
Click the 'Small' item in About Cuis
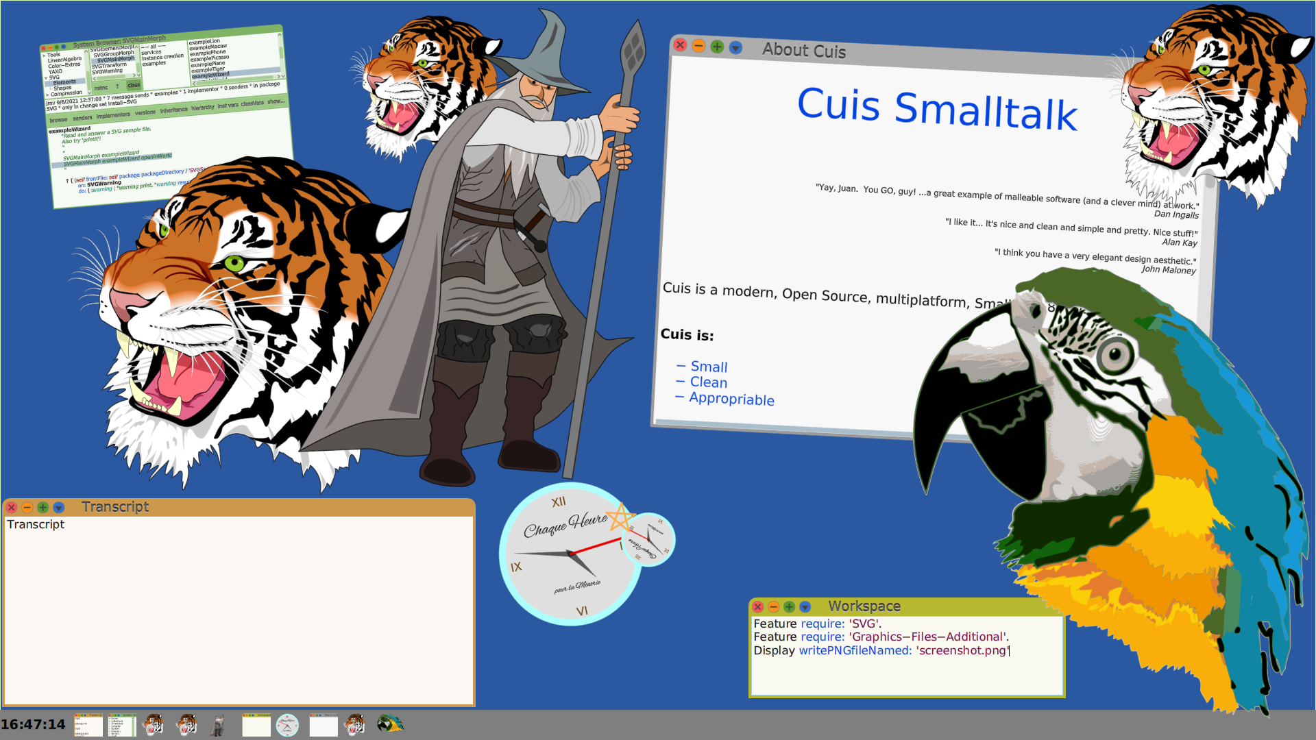[709, 367]
